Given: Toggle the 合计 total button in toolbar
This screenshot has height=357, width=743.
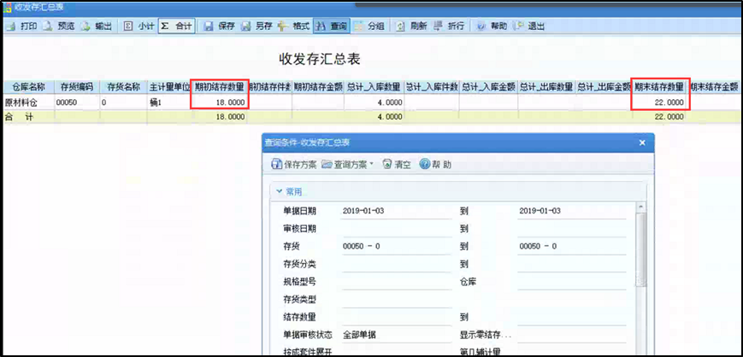Looking at the screenshot, I should click(176, 26).
